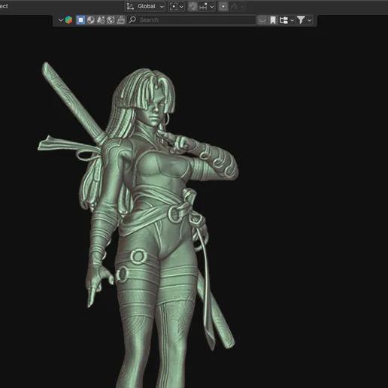
Task: Click the asset browser colored cube icon
Action: pos(68,20)
